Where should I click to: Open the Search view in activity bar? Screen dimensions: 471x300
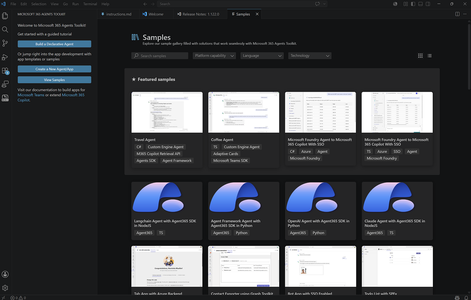coord(5,30)
